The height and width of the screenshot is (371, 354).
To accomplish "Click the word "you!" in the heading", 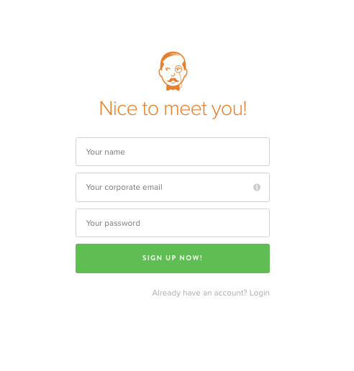I will point(229,110).
